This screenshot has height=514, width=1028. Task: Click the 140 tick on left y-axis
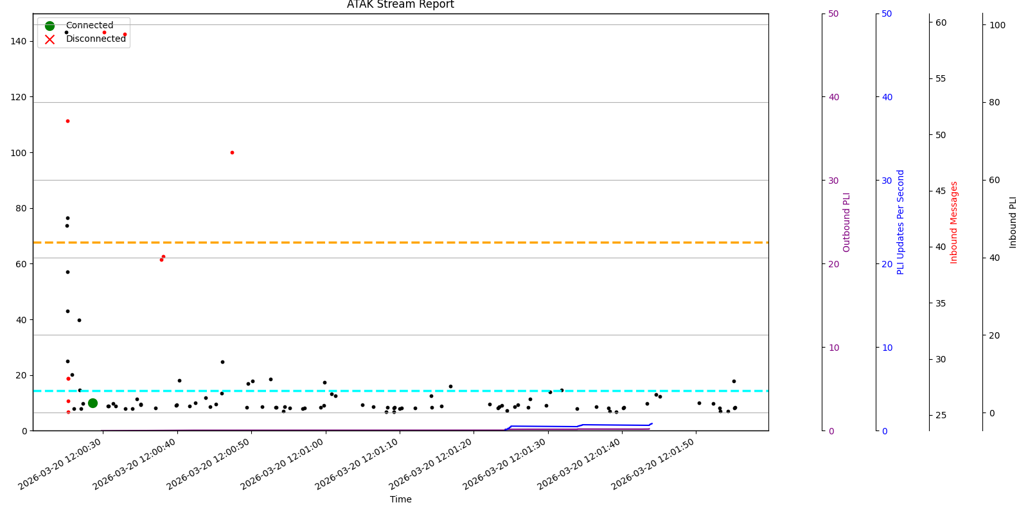click(x=19, y=41)
